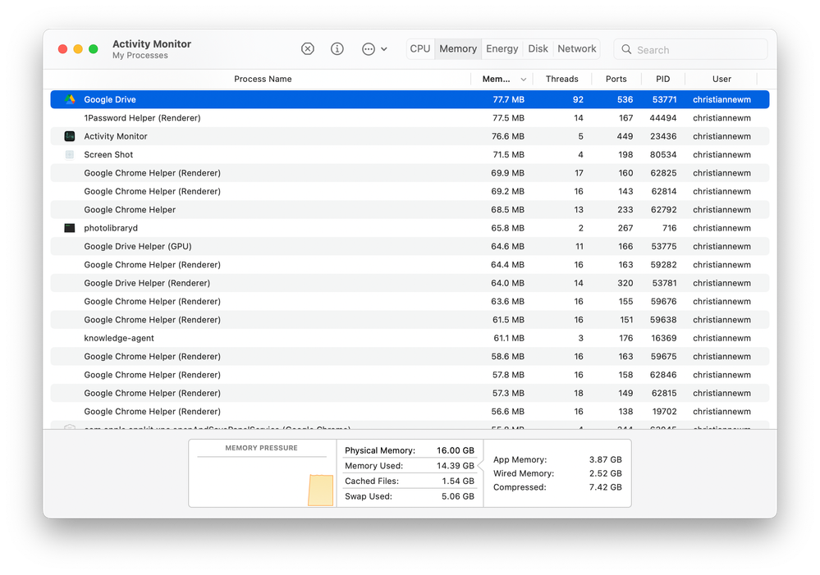820x575 pixels.
Task: Click the Activity Monitor row icon
Action: pyautogui.click(x=70, y=136)
